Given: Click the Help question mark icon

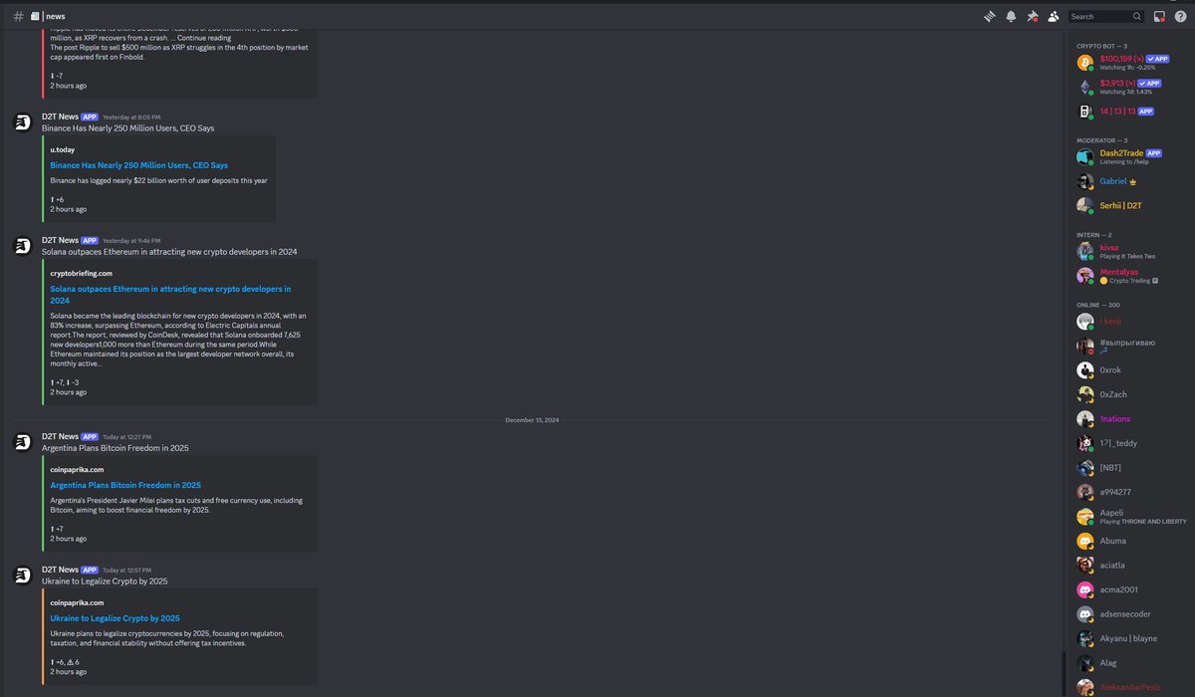Looking at the screenshot, I should click(1179, 16).
